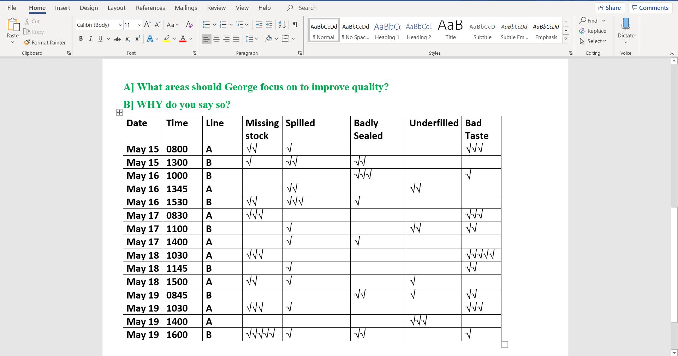
Task: Select the Strikethrough formatting icon
Action: (x=117, y=39)
